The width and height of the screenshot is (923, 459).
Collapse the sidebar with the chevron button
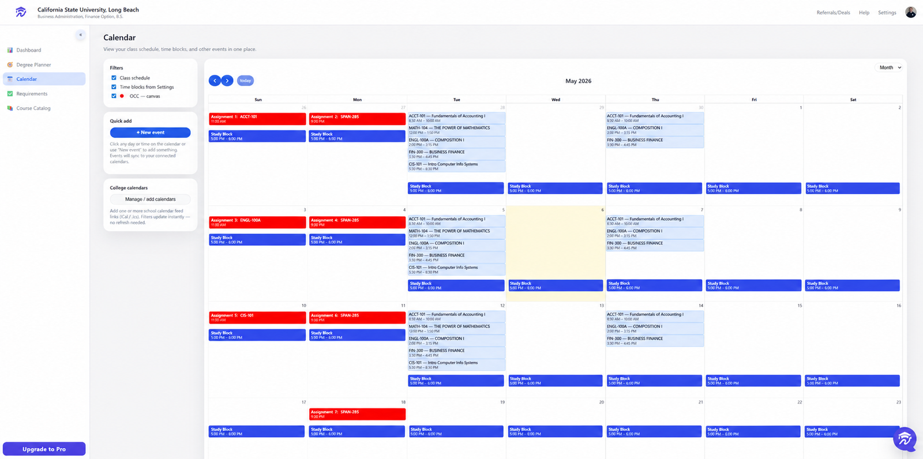(x=80, y=35)
